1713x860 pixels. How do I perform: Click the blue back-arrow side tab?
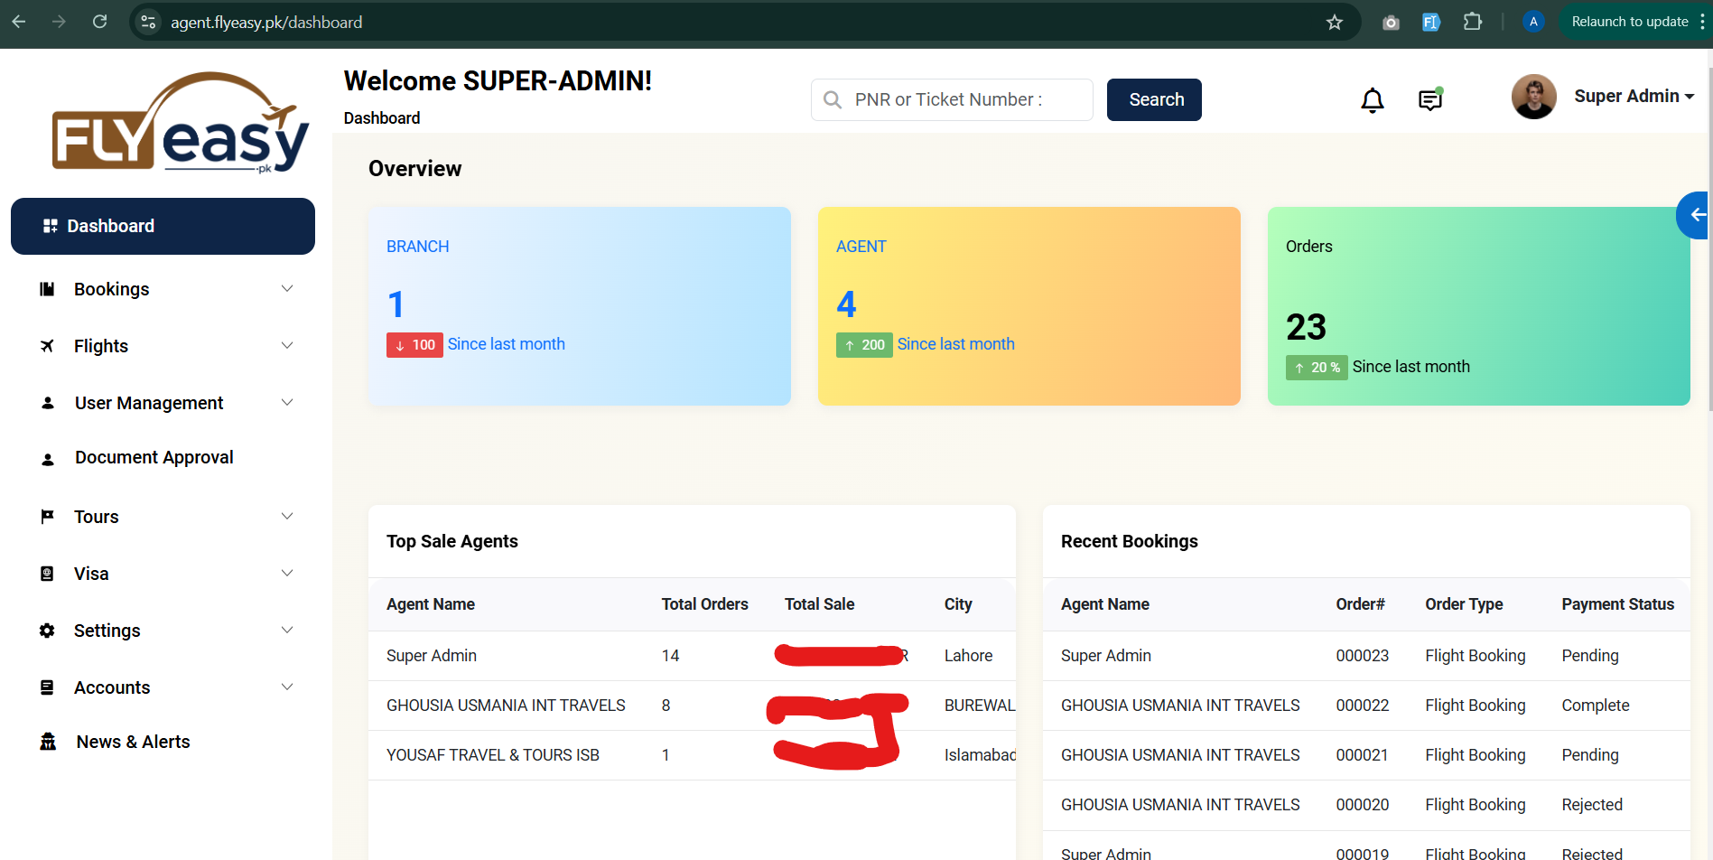point(1693,215)
